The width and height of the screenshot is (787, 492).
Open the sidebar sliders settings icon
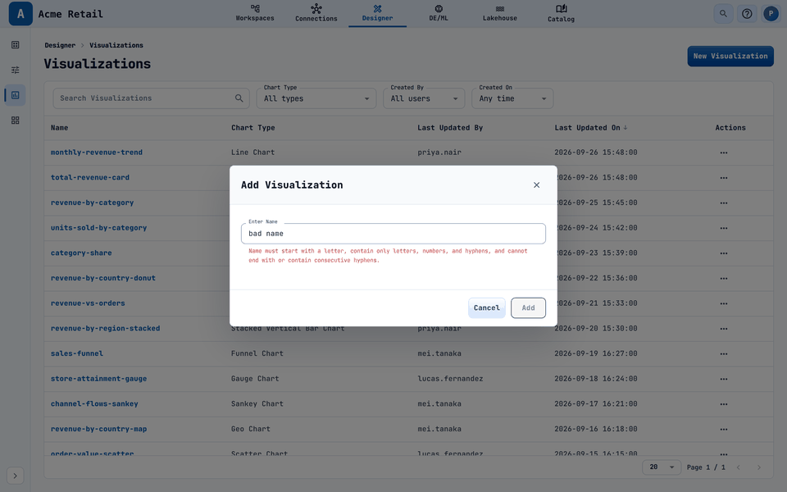coord(15,70)
